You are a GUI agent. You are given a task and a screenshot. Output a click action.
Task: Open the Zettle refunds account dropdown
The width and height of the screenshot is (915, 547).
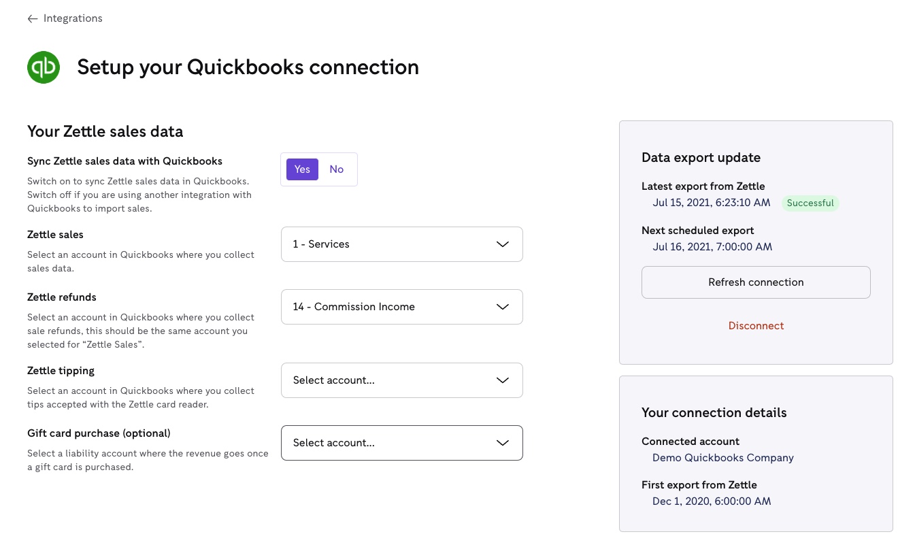point(401,307)
